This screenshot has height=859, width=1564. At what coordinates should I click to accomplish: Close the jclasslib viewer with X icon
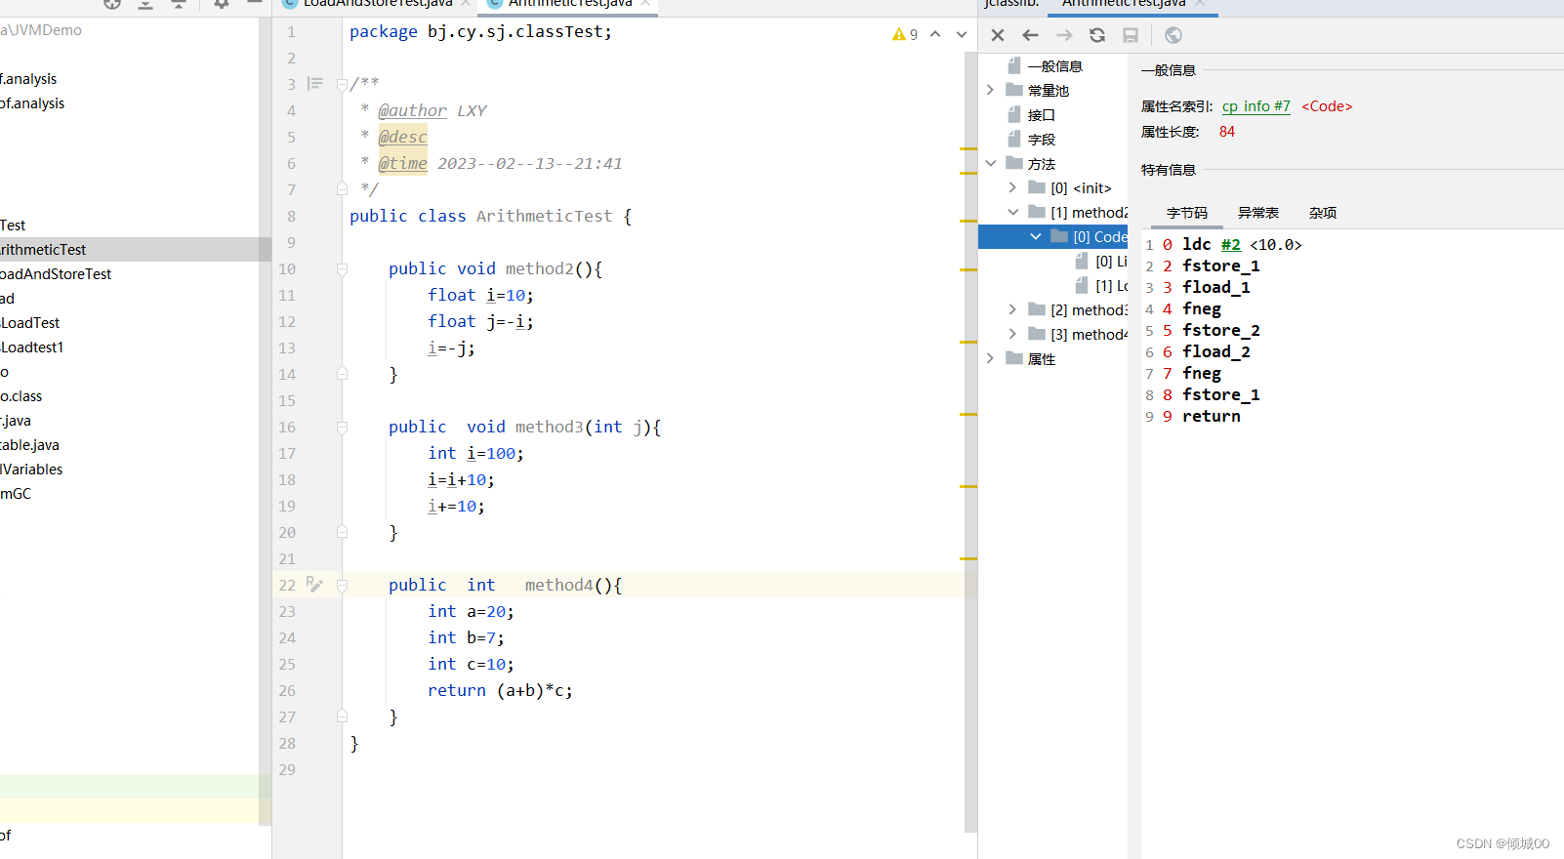click(x=998, y=35)
